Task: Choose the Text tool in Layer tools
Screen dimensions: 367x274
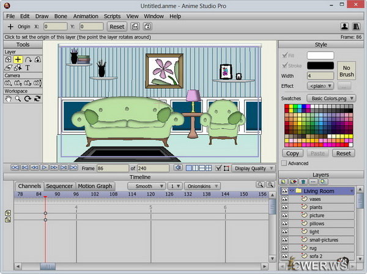Action: click(x=28, y=67)
